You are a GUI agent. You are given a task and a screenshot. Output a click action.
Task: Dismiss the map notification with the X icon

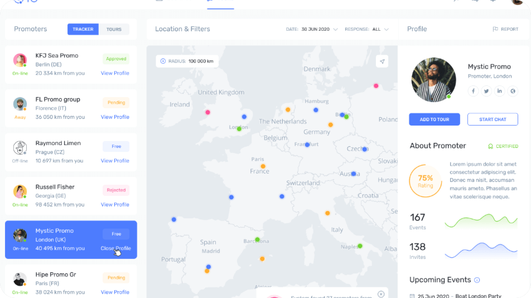[381, 294]
